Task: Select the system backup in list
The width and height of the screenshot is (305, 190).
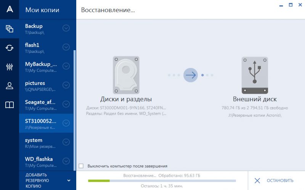Action: tap(40, 142)
